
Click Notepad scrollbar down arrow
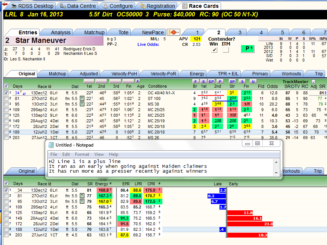(x=276, y=173)
